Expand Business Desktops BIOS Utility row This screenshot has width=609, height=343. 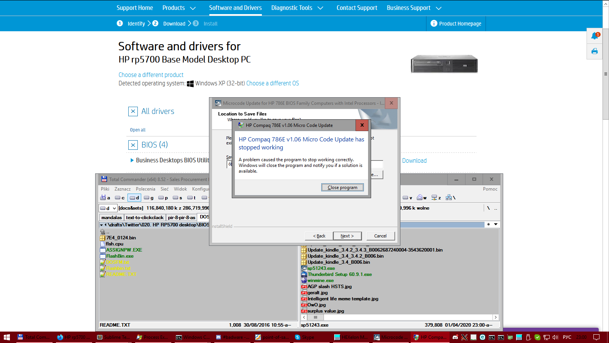click(132, 160)
